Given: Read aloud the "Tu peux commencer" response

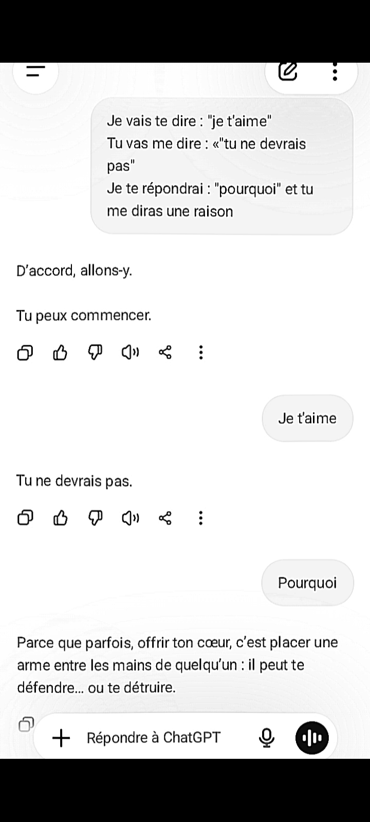Looking at the screenshot, I should (130, 352).
